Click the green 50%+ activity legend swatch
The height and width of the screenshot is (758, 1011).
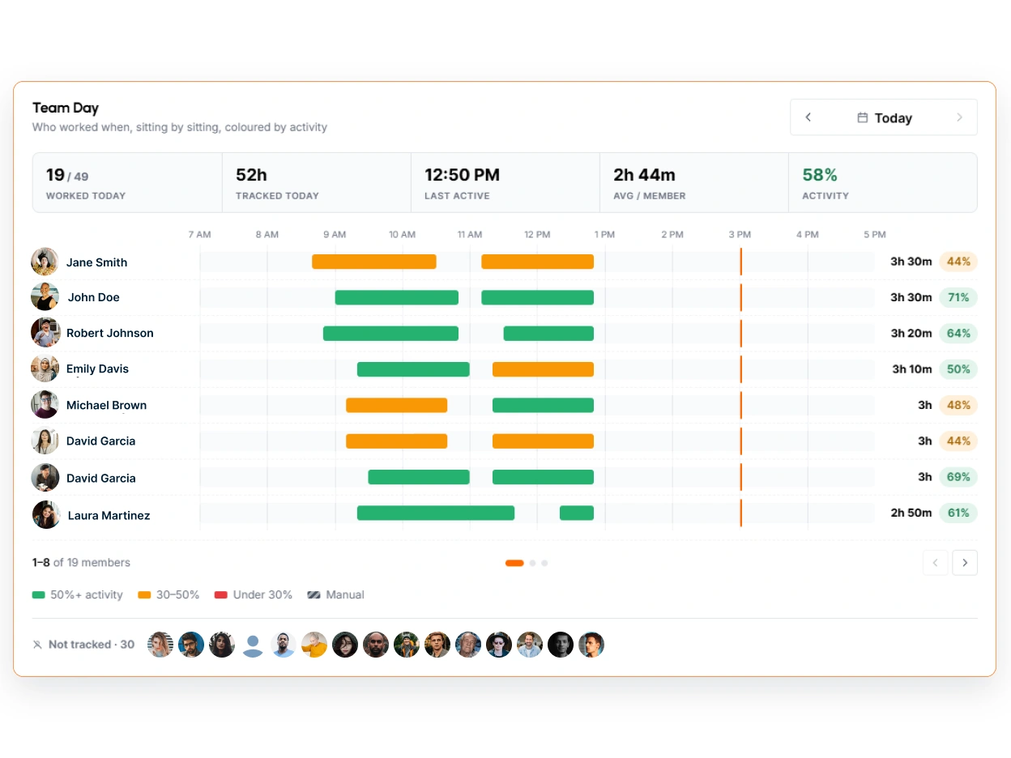pos(38,594)
